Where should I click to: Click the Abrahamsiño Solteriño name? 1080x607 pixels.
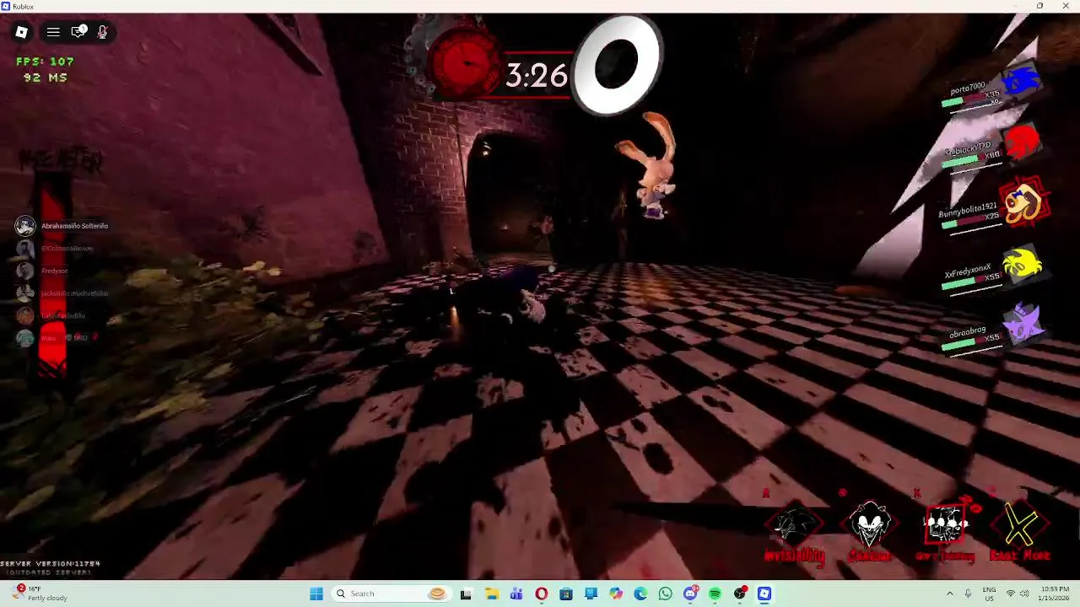coord(75,226)
